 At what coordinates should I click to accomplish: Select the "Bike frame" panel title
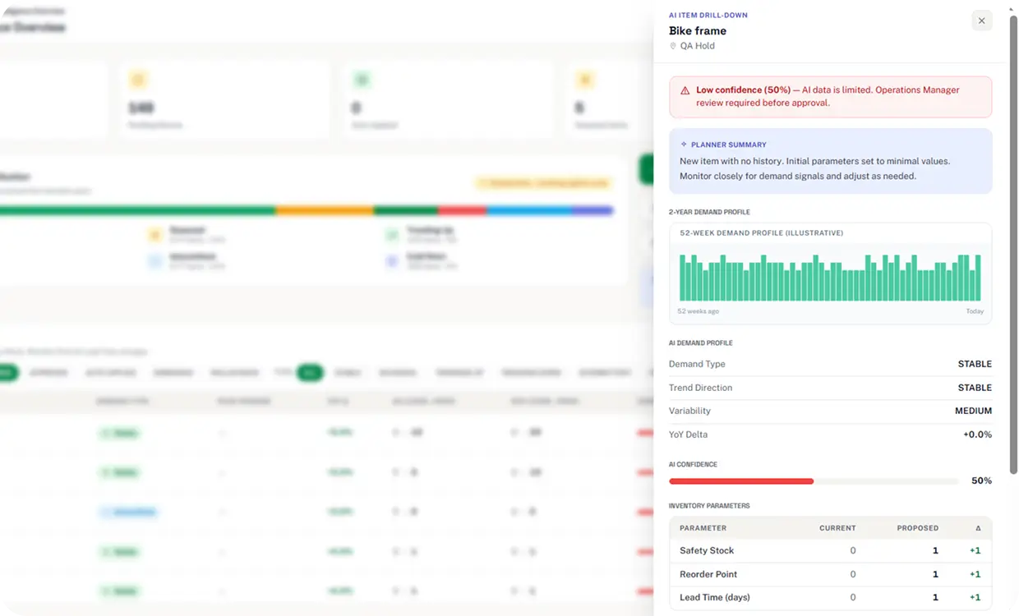(698, 30)
